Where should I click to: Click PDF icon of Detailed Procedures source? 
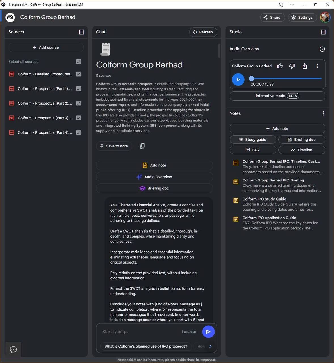12,74
